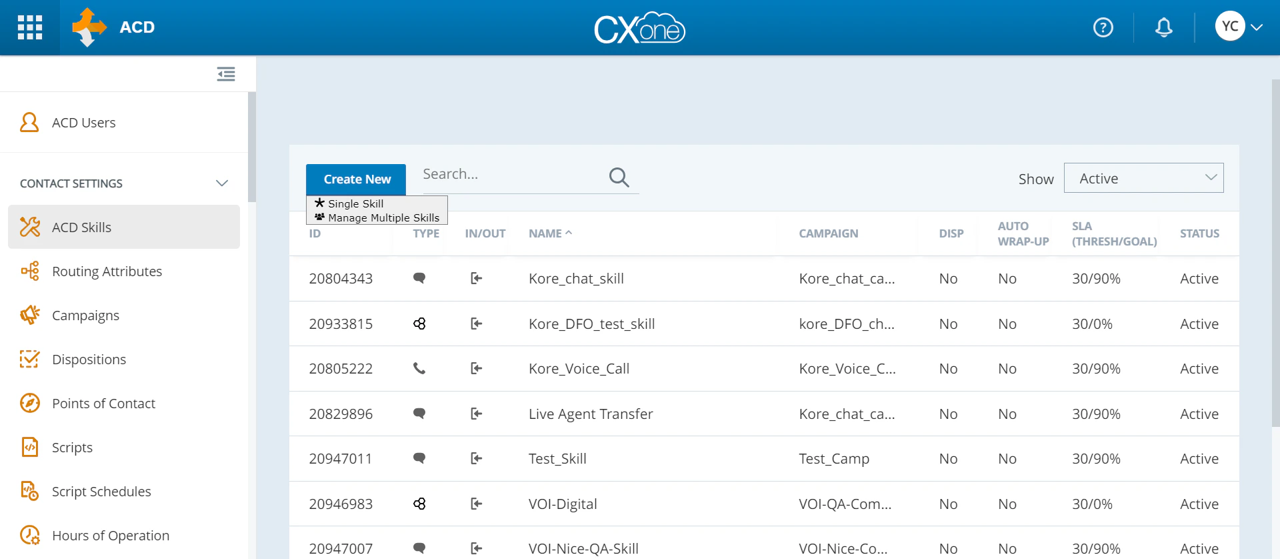The width and height of the screenshot is (1280, 559).
Task: Click chat type icon for VOI-Nice-QA-Skill
Action: [419, 548]
